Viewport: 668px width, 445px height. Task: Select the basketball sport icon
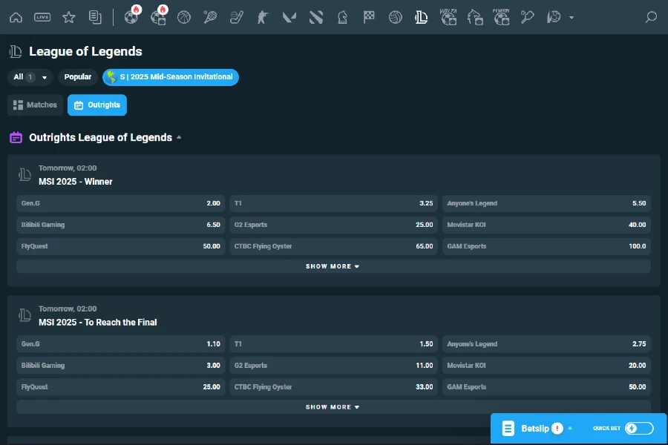point(186,16)
